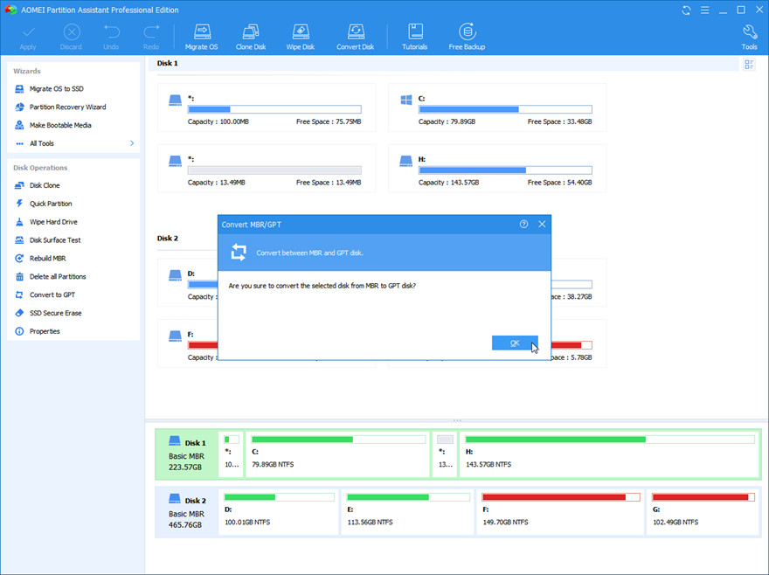
Task: Select Disk 2 Basic MBR in disk map
Action: tap(187, 512)
